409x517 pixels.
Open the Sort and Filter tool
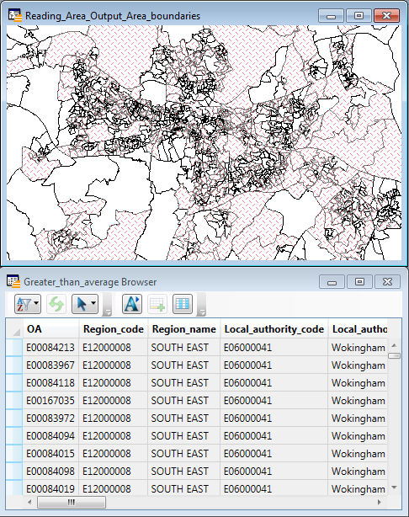point(24,304)
